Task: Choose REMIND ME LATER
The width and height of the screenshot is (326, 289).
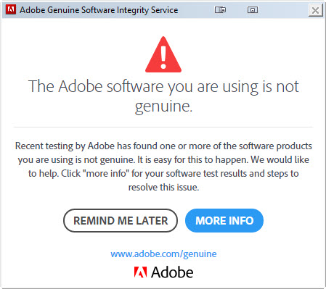Action: [x=121, y=221]
